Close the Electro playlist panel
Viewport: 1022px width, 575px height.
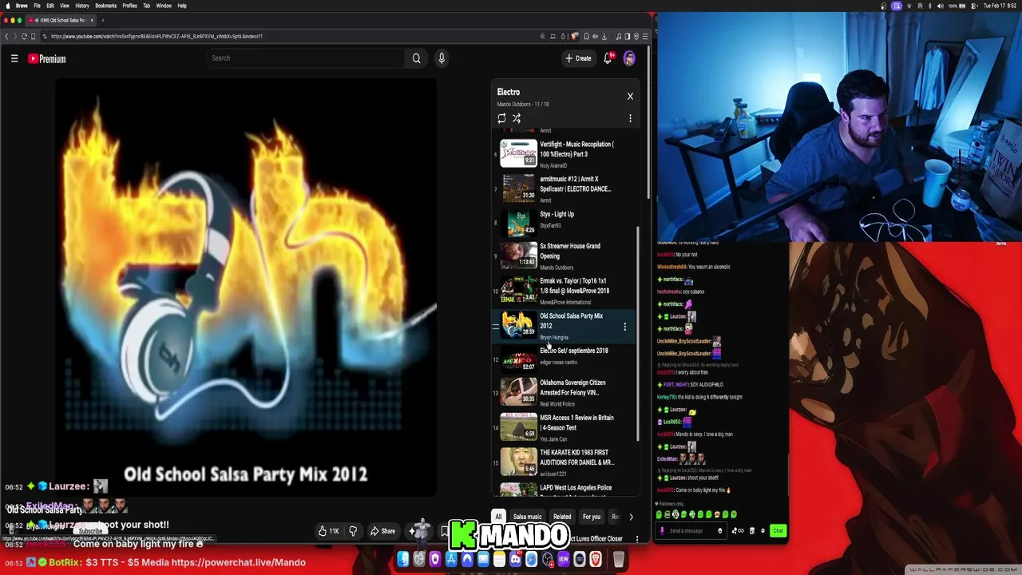pyautogui.click(x=630, y=96)
